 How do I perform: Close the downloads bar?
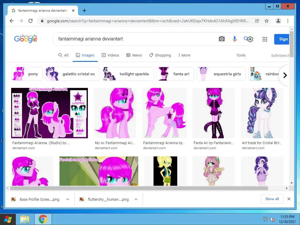[x=289, y=199]
